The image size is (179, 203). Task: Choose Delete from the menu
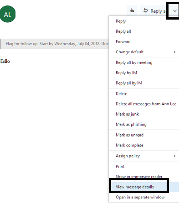point(144,94)
